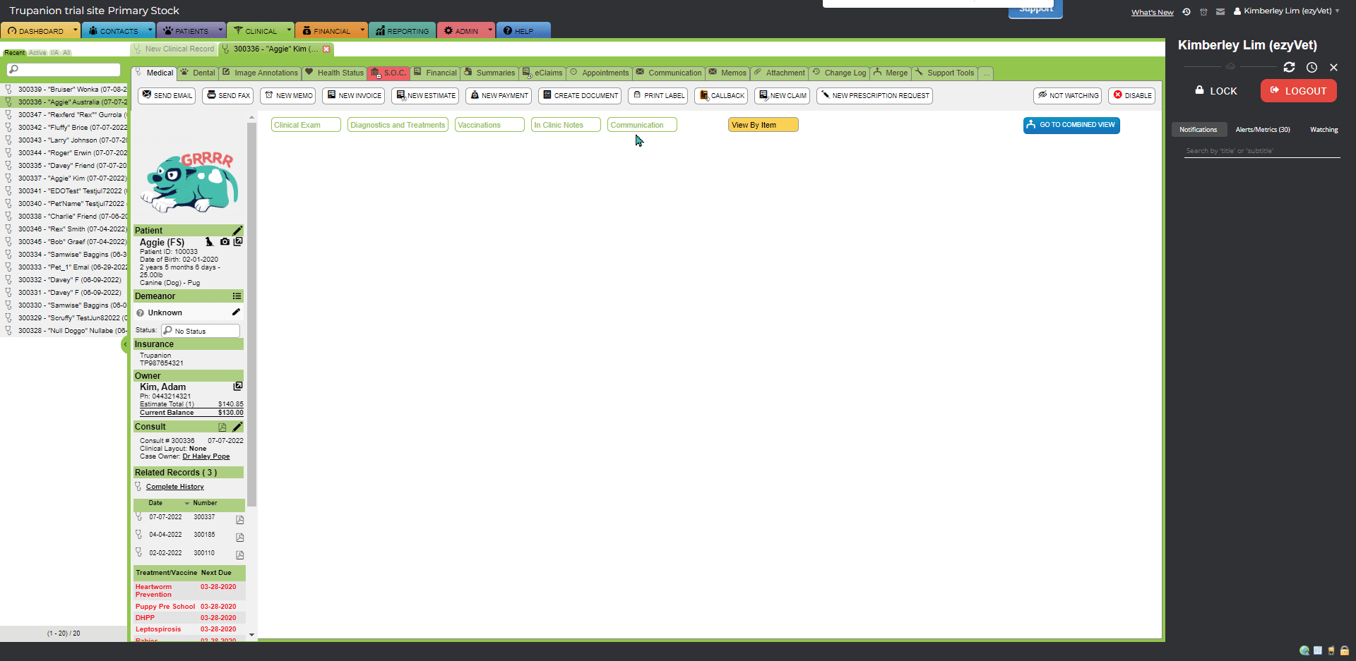Click the clock icon in the user panel

coord(1312,67)
